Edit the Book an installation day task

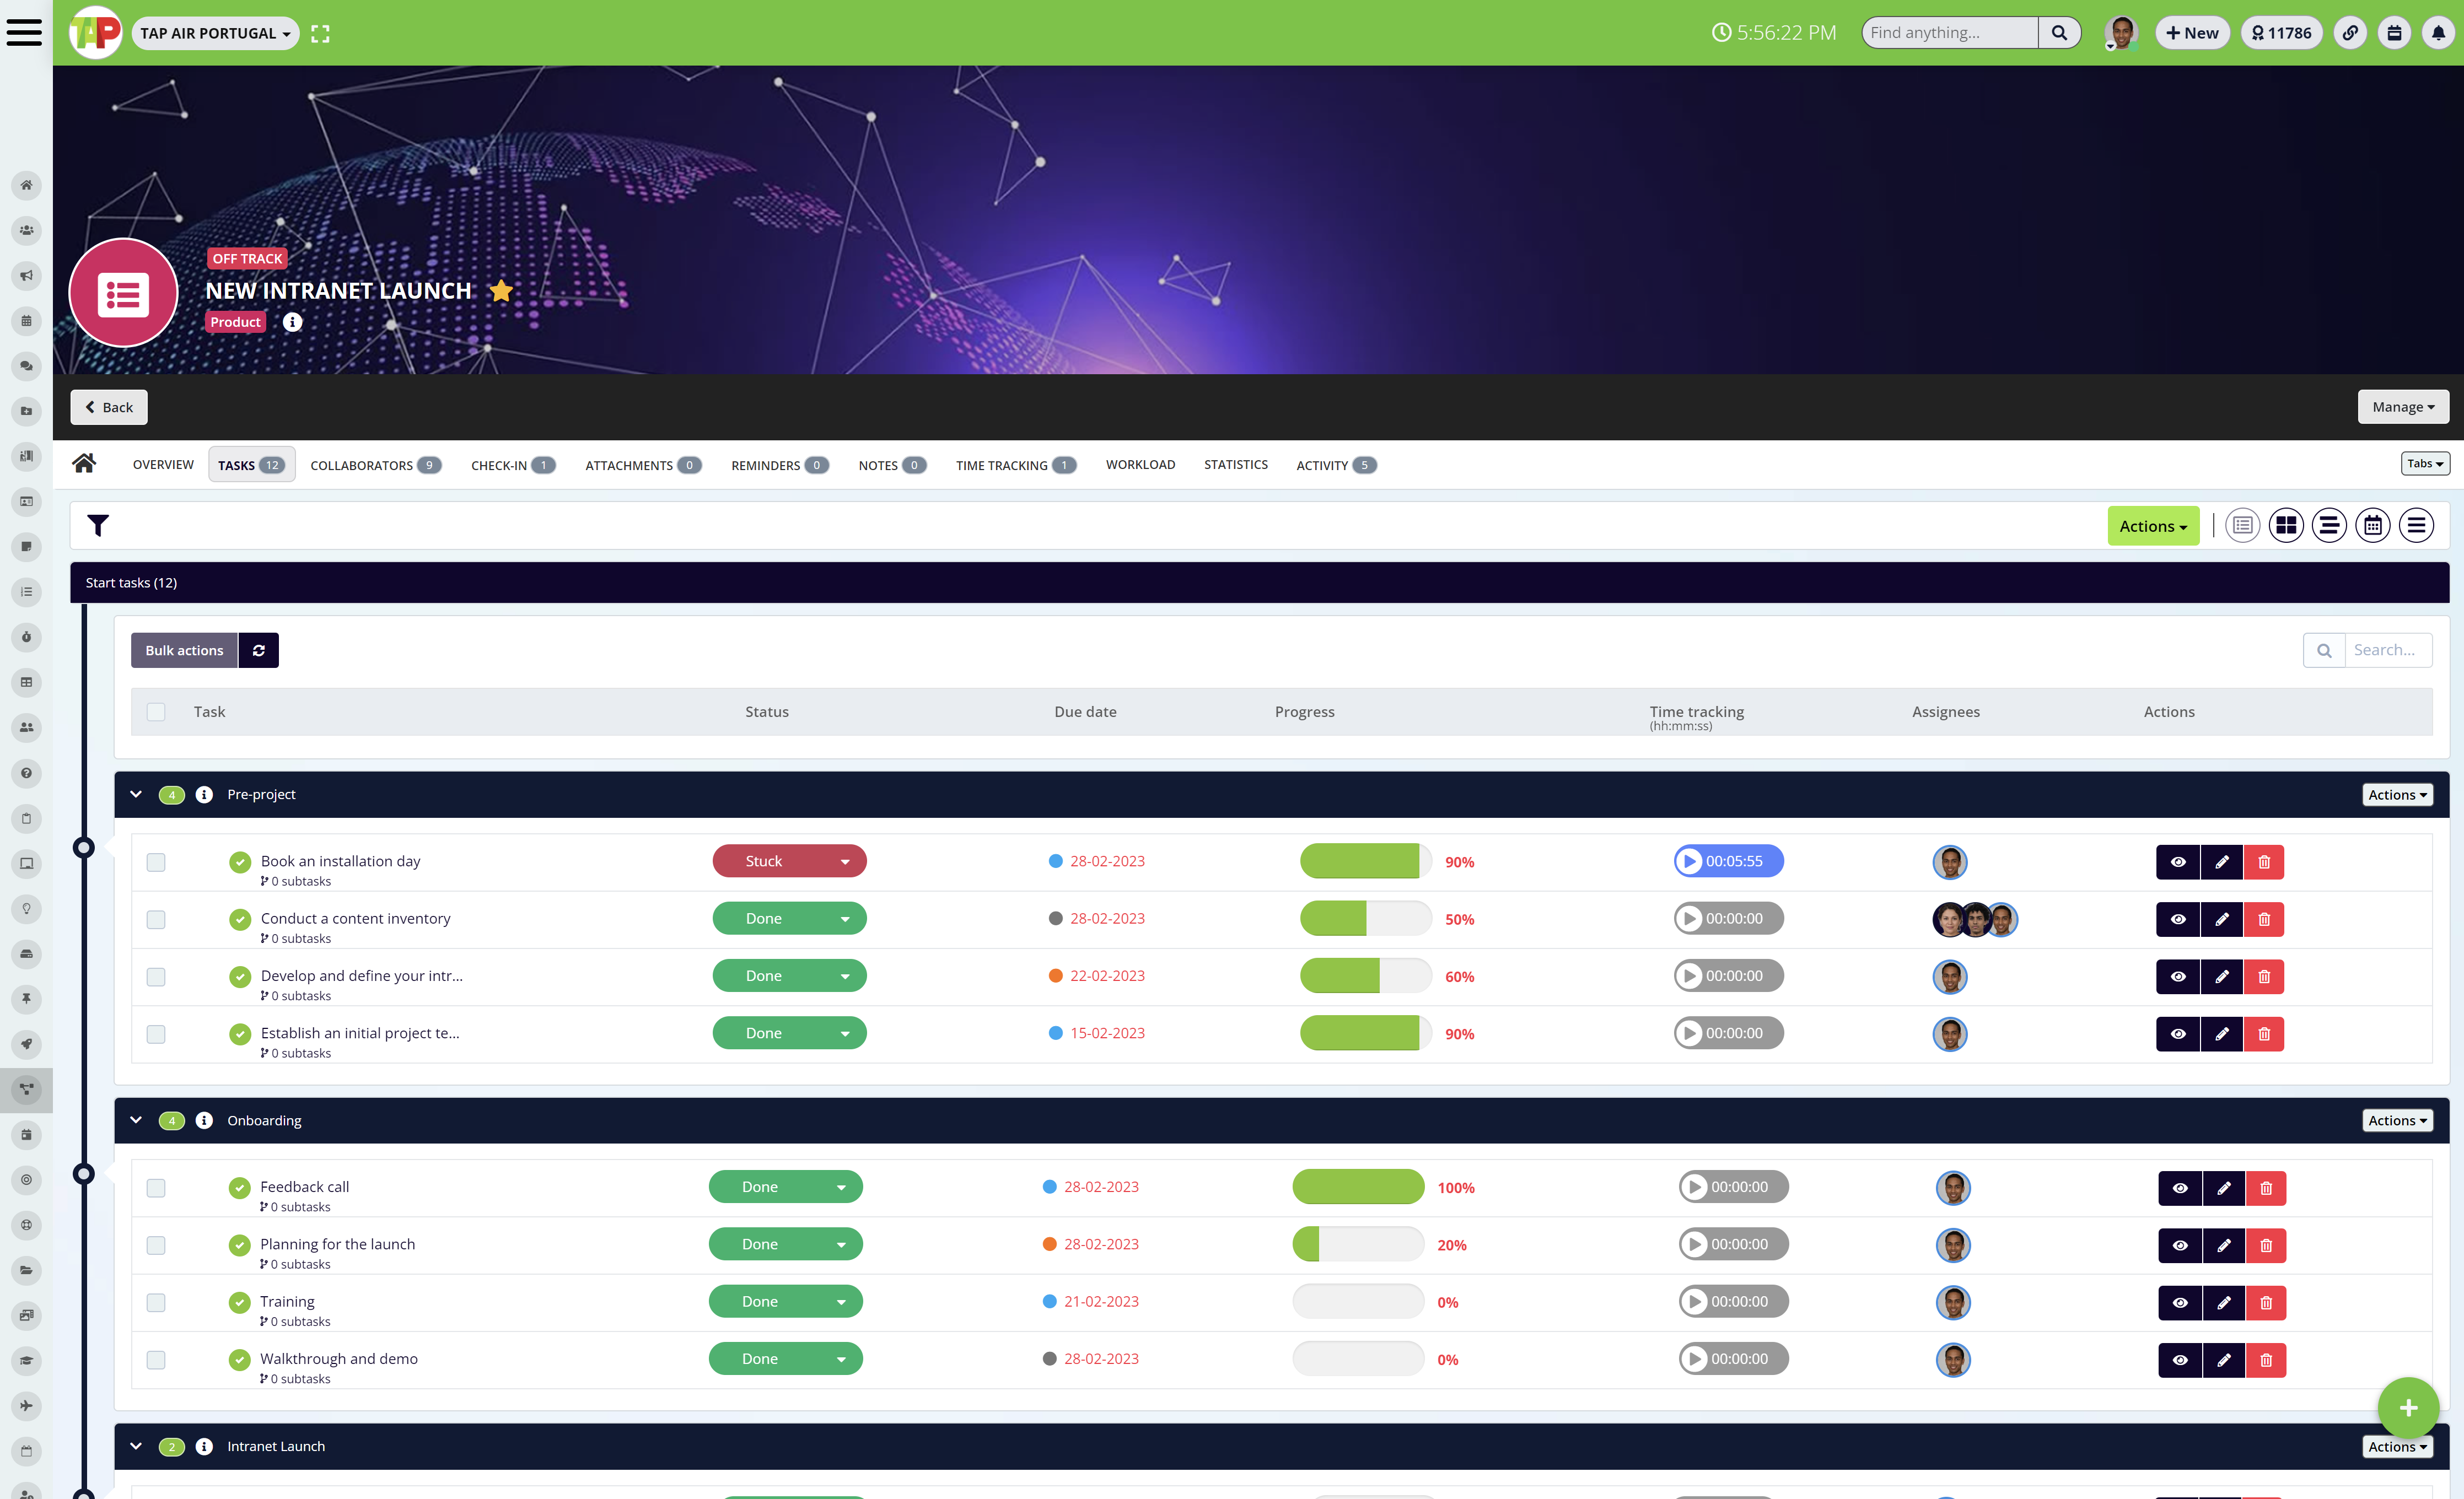pos(2221,861)
